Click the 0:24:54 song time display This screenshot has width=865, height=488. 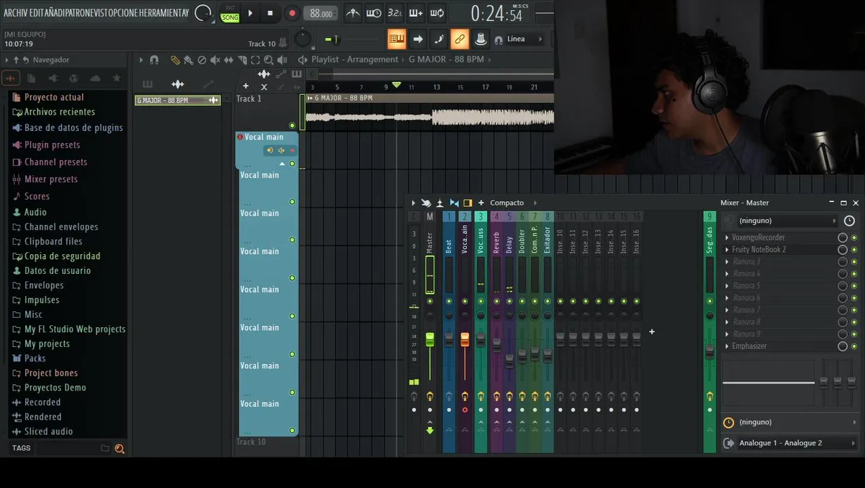[x=497, y=14]
